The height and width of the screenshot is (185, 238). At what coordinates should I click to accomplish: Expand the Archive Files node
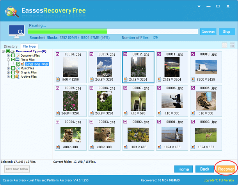(x=9, y=77)
